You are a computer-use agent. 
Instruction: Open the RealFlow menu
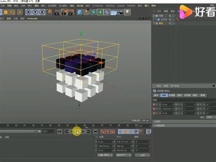[110, 6]
